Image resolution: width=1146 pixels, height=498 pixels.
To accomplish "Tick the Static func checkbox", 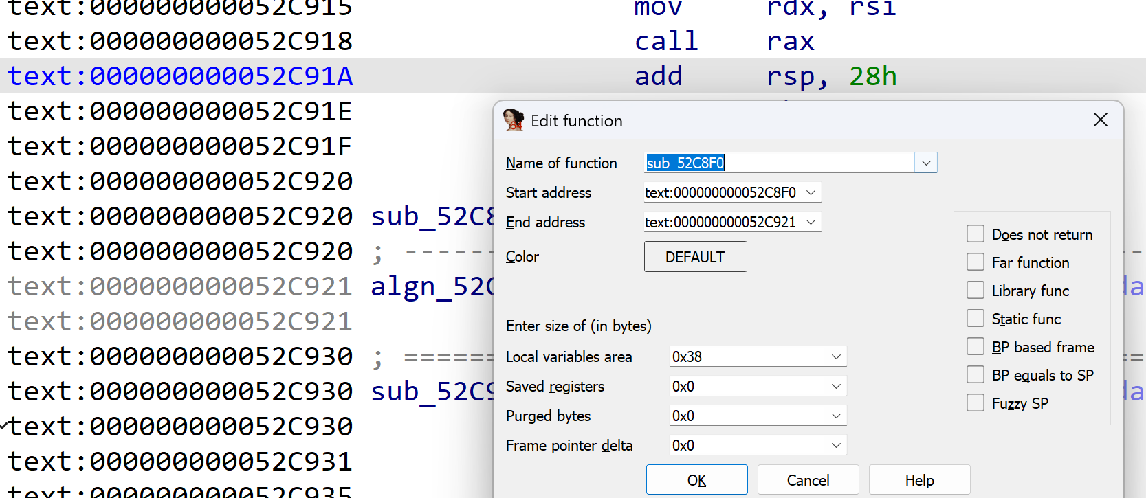I will click(x=976, y=319).
